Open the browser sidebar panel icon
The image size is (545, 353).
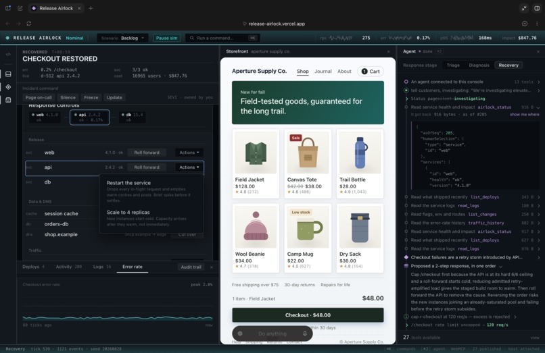click(x=7, y=8)
